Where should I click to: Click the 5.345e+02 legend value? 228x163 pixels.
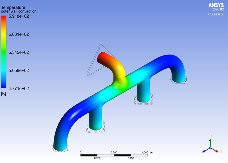pyautogui.click(x=19, y=52)
